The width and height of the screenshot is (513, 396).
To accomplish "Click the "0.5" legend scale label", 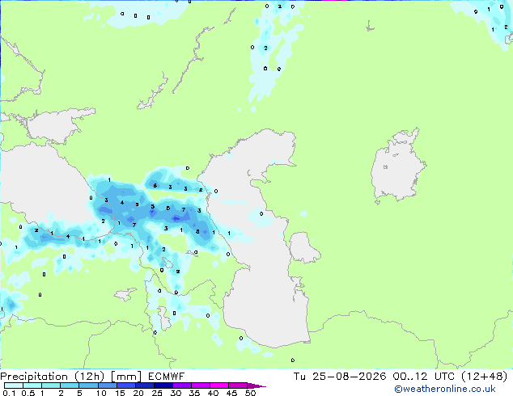I will coord(28,393).
